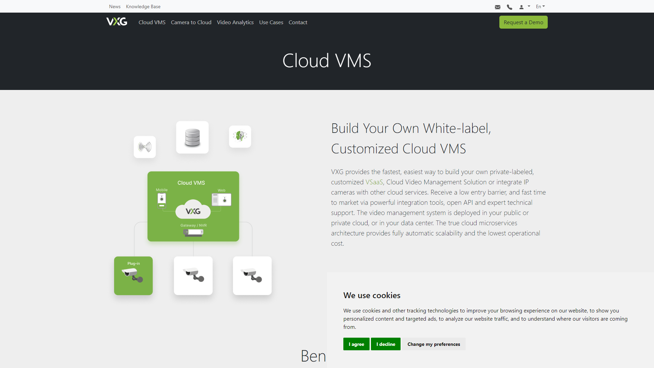Image resolution: width=654 pixels, height=368 pixels.
Task: Click the Gateway / NVR device icon
Action: pyautogui.click(x=193, y=232)
